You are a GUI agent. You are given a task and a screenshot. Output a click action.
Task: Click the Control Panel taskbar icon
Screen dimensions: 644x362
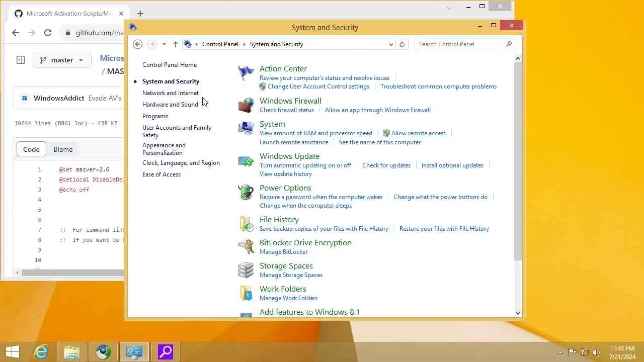134,352
